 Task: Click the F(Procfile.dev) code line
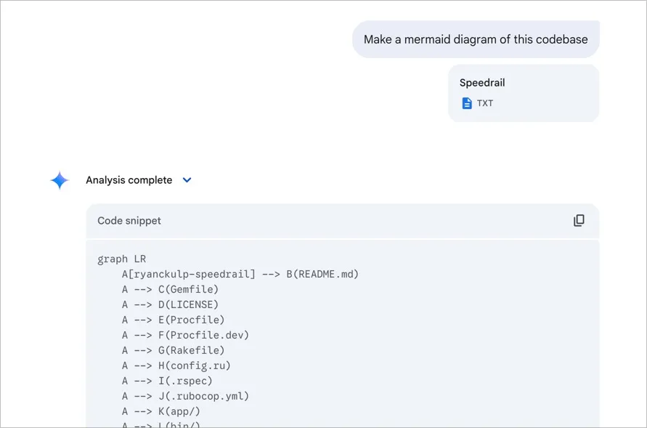185,335
